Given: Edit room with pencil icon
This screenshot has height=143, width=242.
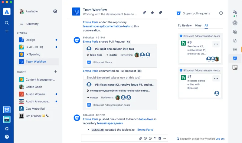Looking at the screenshot, I should coord(144,12).
